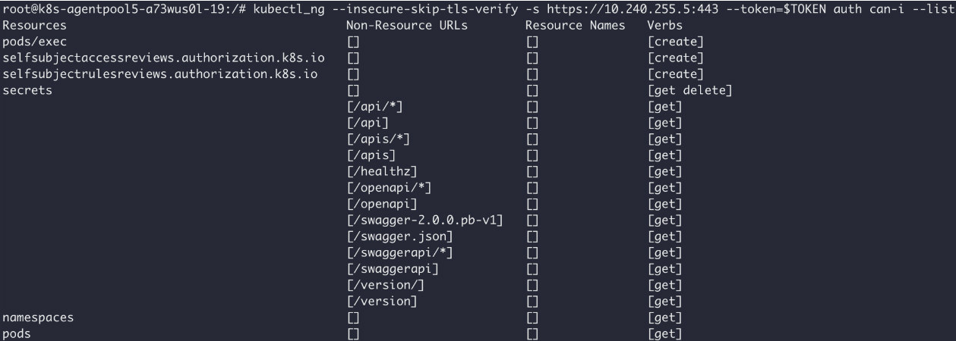Click the selfsubjectaccessreviews.authorization.k8s.io resource
Image resolution: width=956 pixels, height=341 pixels.
159,58
